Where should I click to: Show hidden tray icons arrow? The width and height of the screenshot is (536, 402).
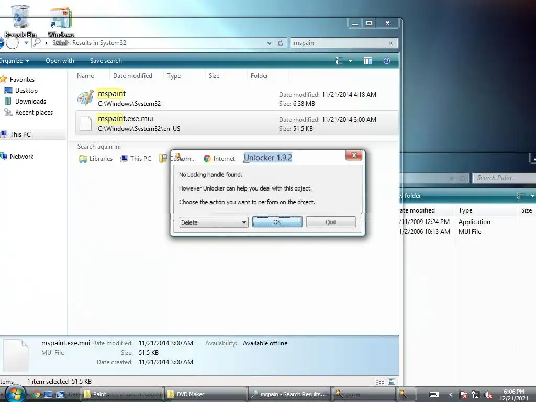(451, 395)
